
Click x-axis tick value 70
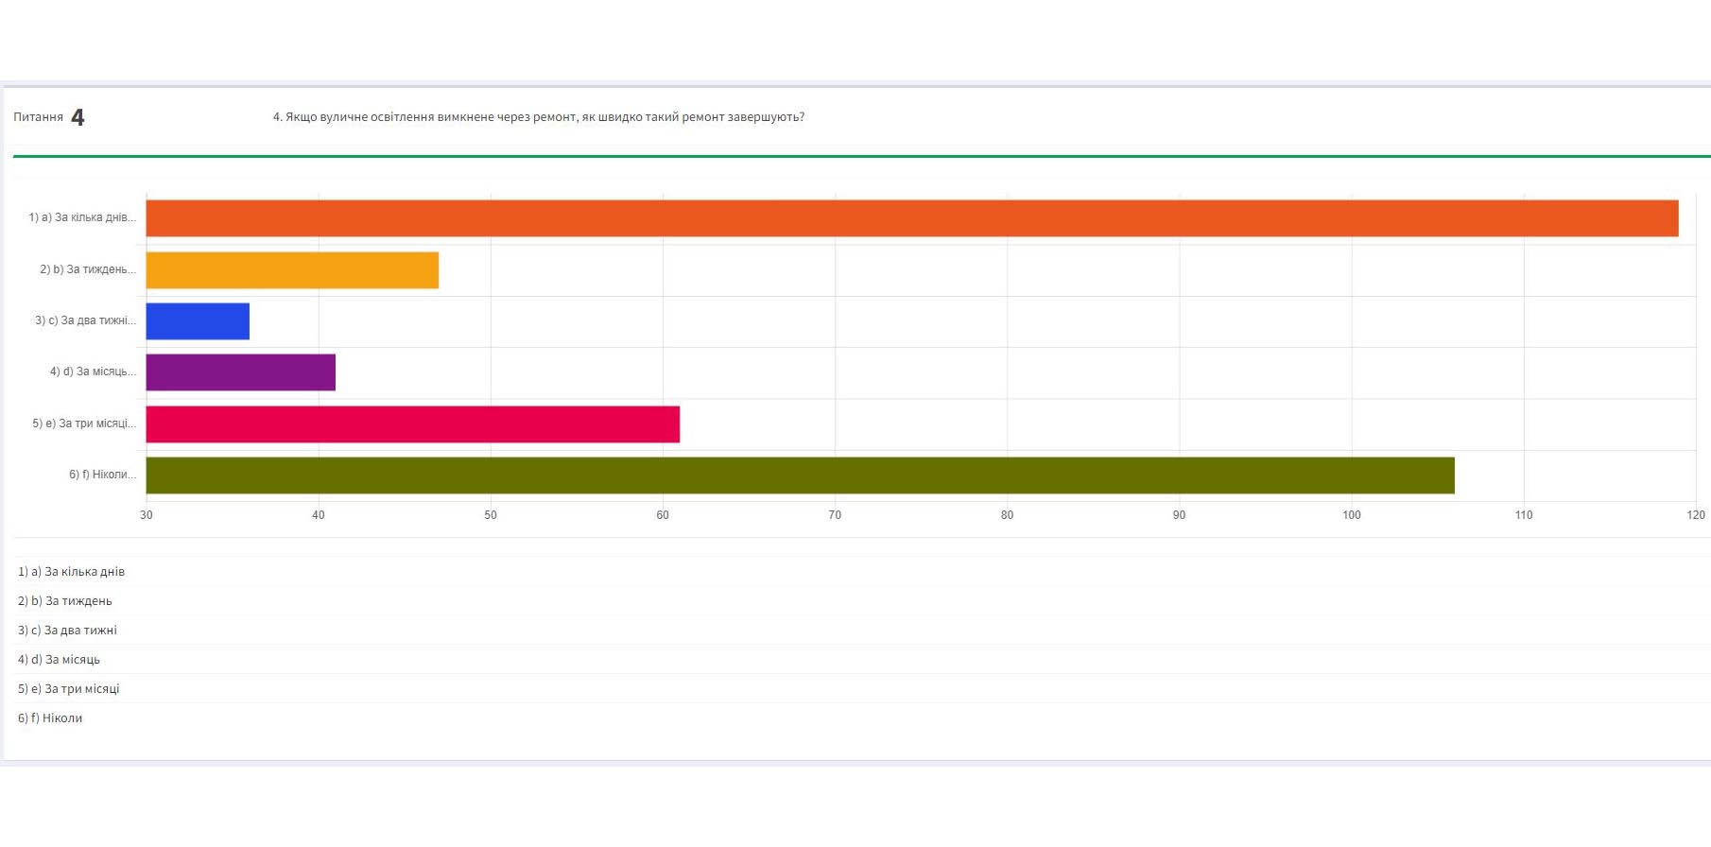835,515
